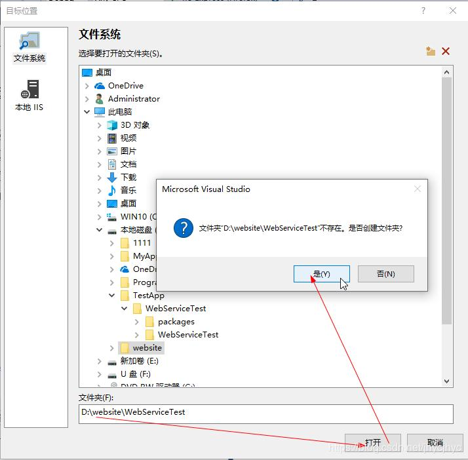This screenshot has width=468, height=460.
Task: Click the packages folder icon
Action: click(x=149, y=322)
